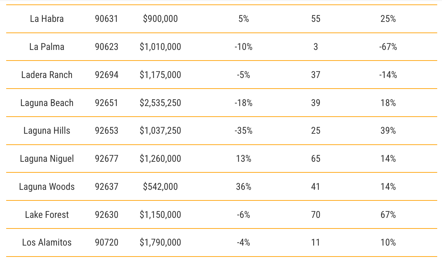Click the Laguna Woods city name
Image resolution: width=442 pixels, height=262 pixels.
[x=47, y=187]
